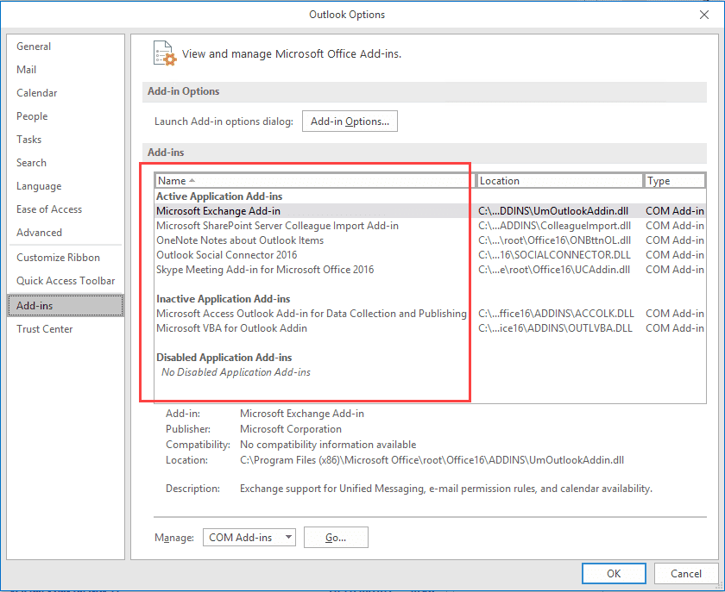Sort add-ins by the Name column
This screenshot has width=725, height=592.
coord(315,181)
